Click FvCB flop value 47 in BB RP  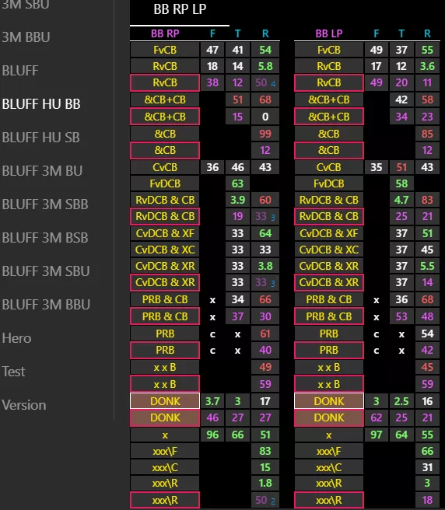click(x=212, y=50)
